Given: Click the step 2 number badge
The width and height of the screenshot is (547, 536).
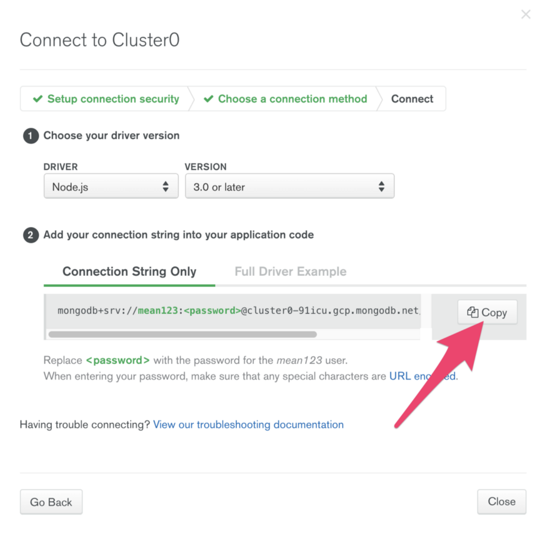Looking at the screenshot, I should (31, 235).
